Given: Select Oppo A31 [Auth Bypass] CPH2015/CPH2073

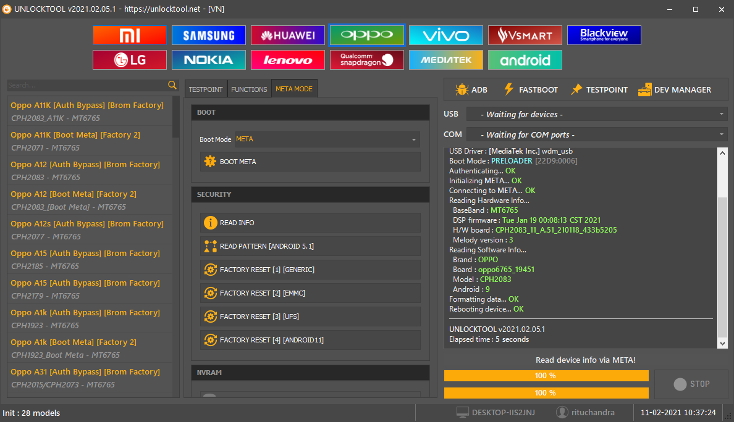Looking at the screenshot, I should [90, 378].
